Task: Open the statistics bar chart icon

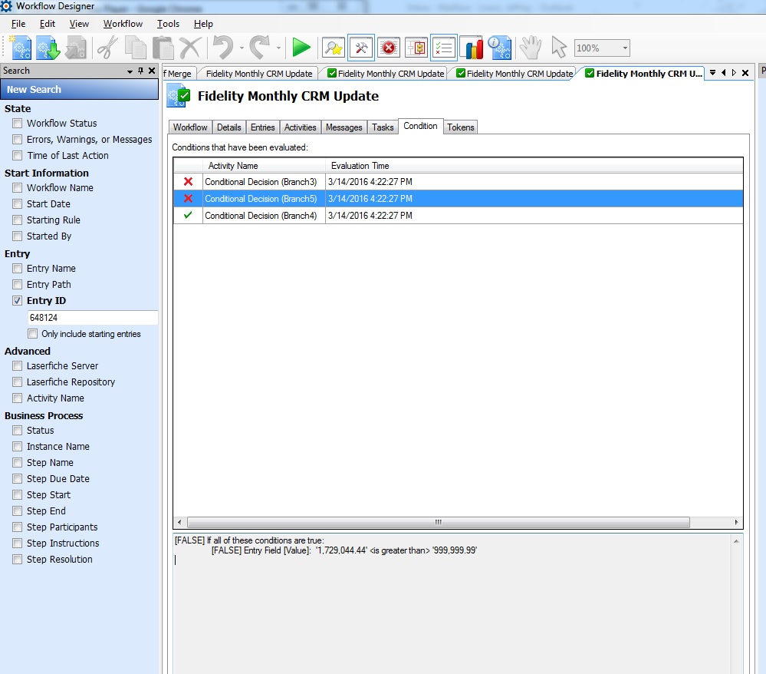Action: coord(472,48)
